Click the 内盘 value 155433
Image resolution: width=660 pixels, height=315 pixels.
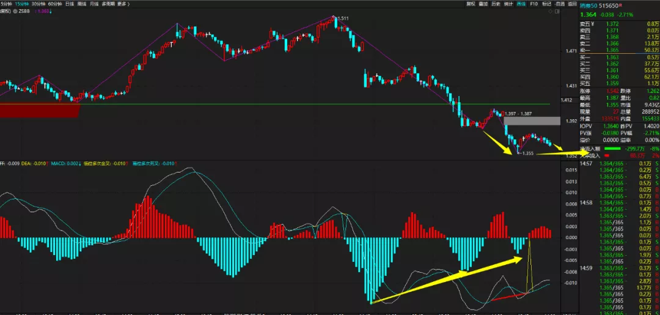tap(650, 119)
